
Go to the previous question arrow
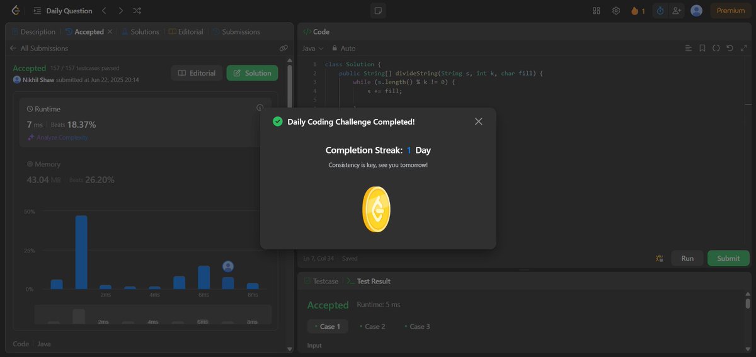[104, 11]
